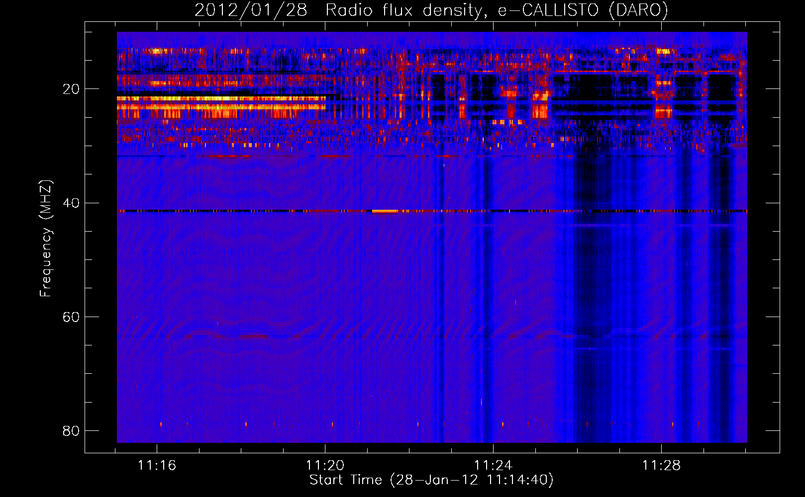Viewport: 805px width, 497px height.
Task: Click the 60 frequency tick label
Action: click(x=71, y=317)
